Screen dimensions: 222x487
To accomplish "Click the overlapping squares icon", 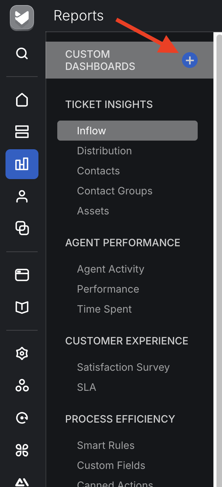I will coord(22,228).
